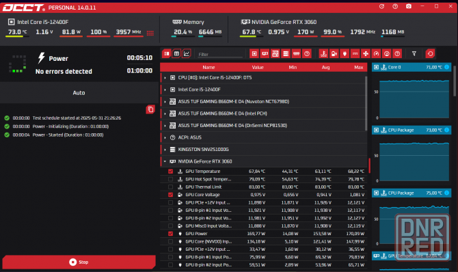This screenshot has height=272, width=458.
Task: Expand the KINGSTON SNV2S1000G sensor group
Action: [x=165, y=150]
